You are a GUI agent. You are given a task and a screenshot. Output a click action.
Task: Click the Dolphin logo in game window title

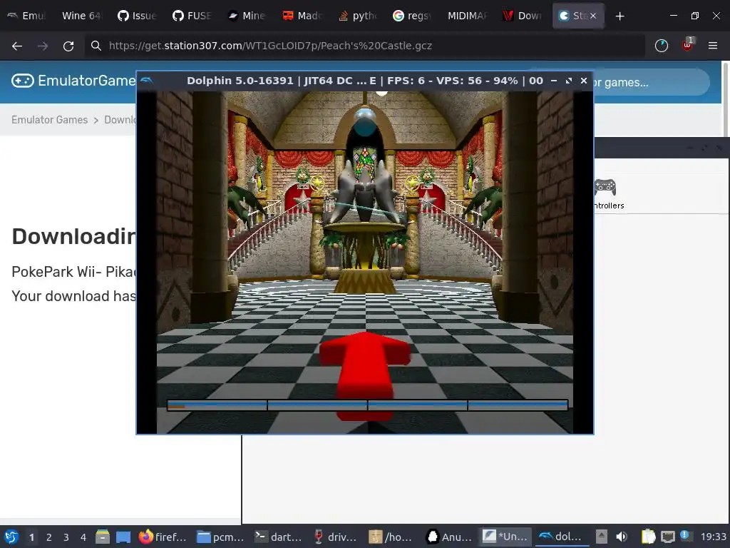[x=147, y=81]
